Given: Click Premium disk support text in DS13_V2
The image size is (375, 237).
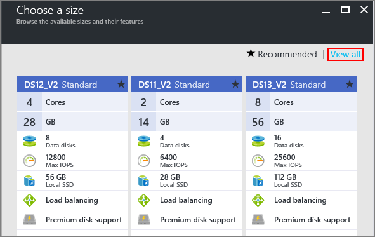Looking at the screenshot, I should (312, 220).
